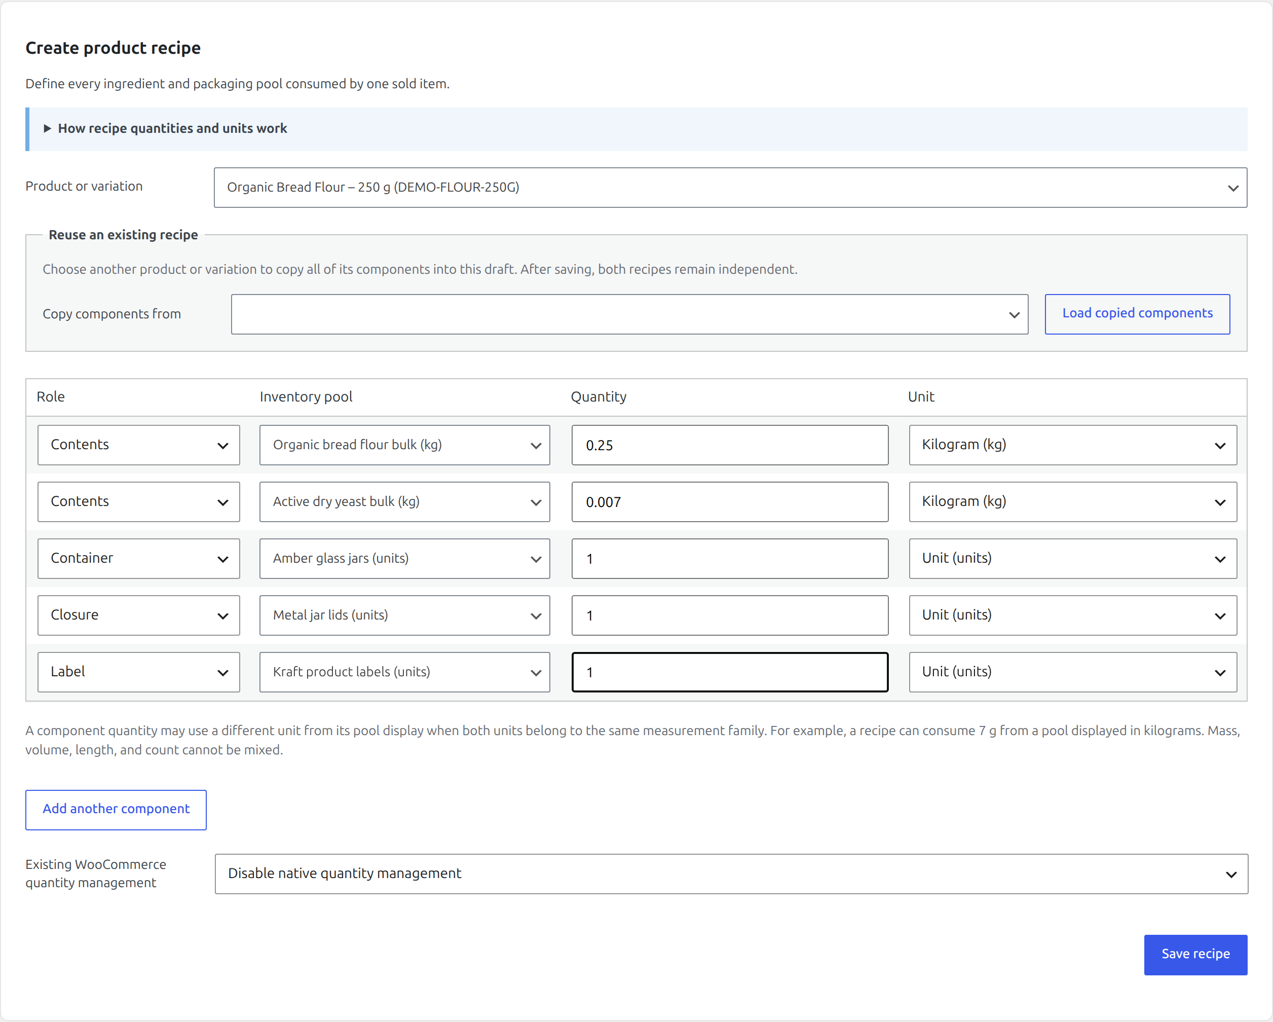
Task: Open the Closure role dropdown
Action: click(x=138, y=615)
